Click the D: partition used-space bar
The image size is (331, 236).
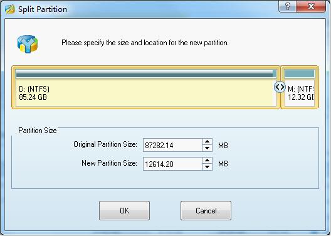click(x=146, y=74)
